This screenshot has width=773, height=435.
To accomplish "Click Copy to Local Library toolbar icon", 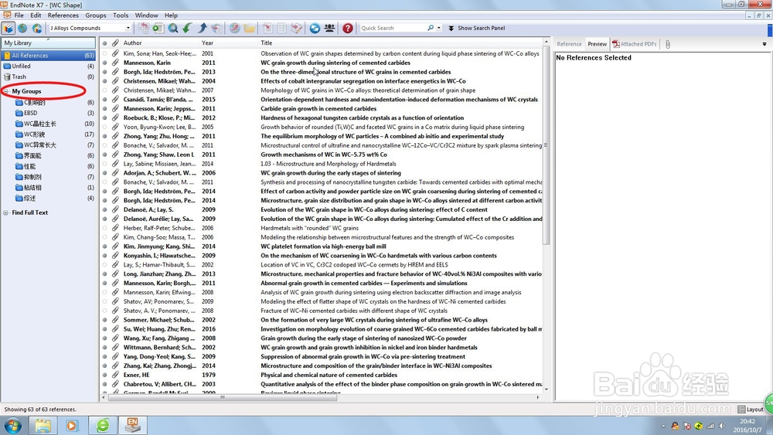I will pyautogui.click(x=144, y=28).
